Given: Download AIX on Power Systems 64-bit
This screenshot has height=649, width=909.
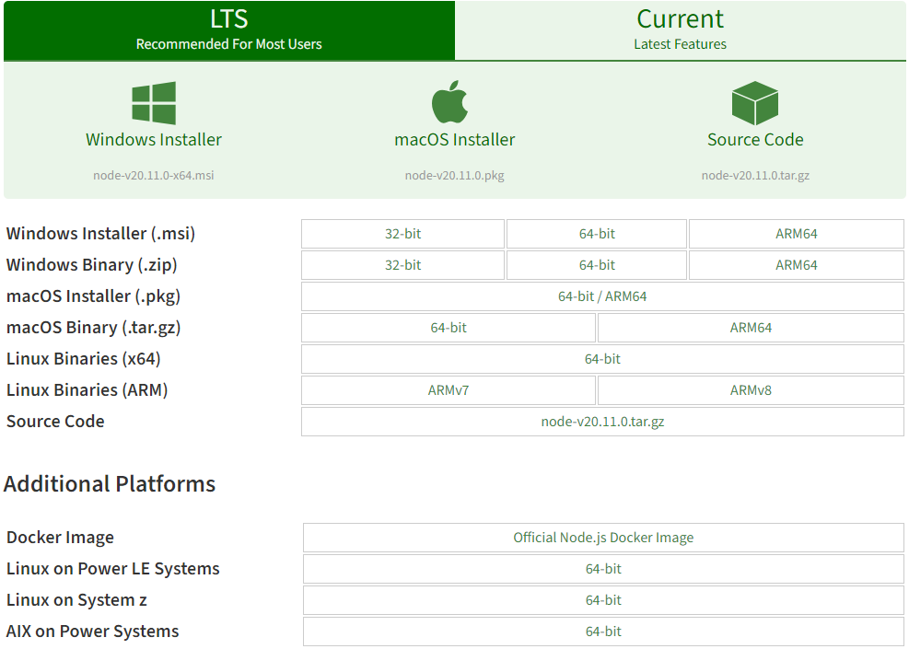Looking at the screenshot, I should (603, 631).
